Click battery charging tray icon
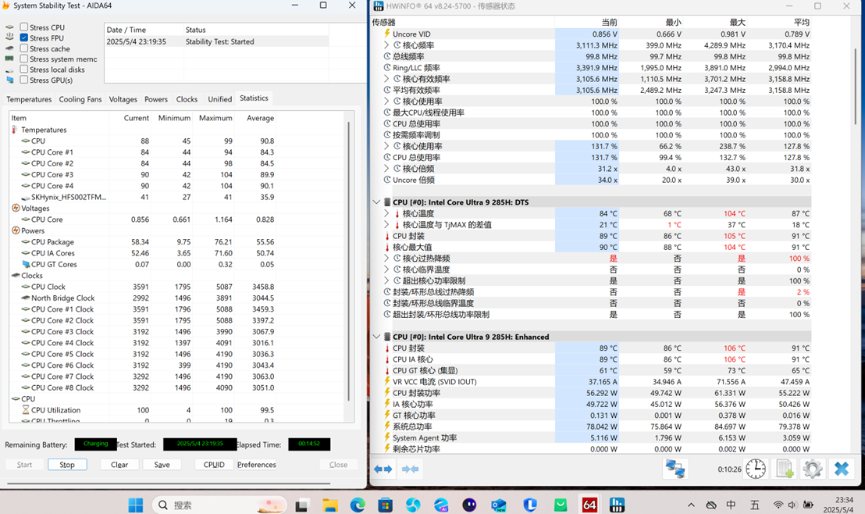 808,505
